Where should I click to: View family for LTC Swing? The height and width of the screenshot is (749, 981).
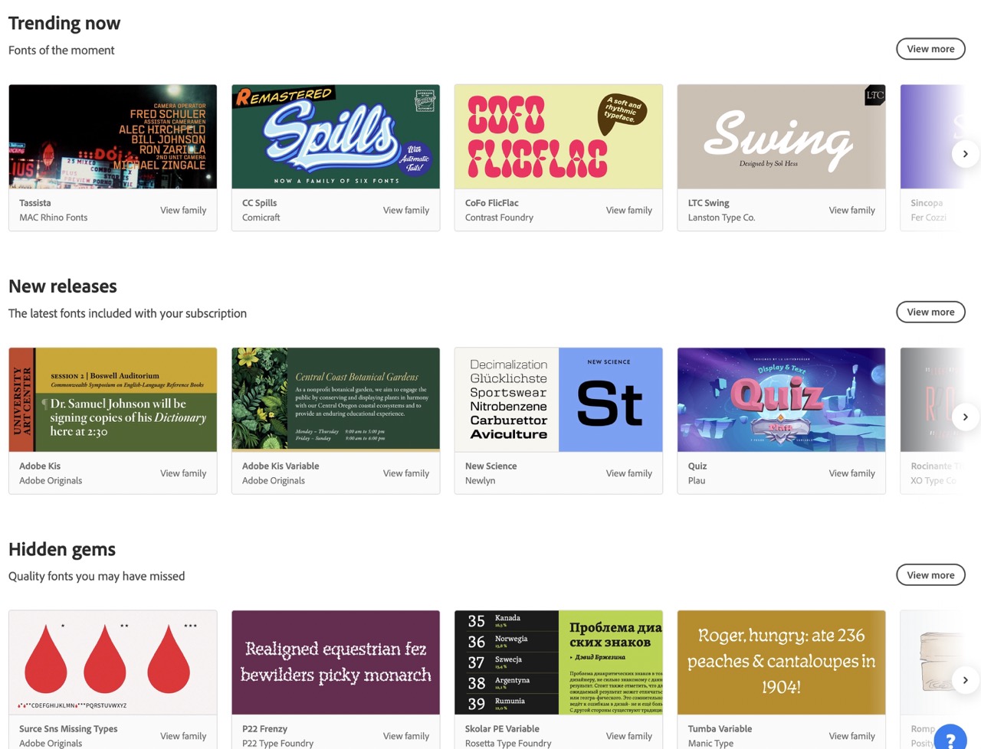point(852,210)
